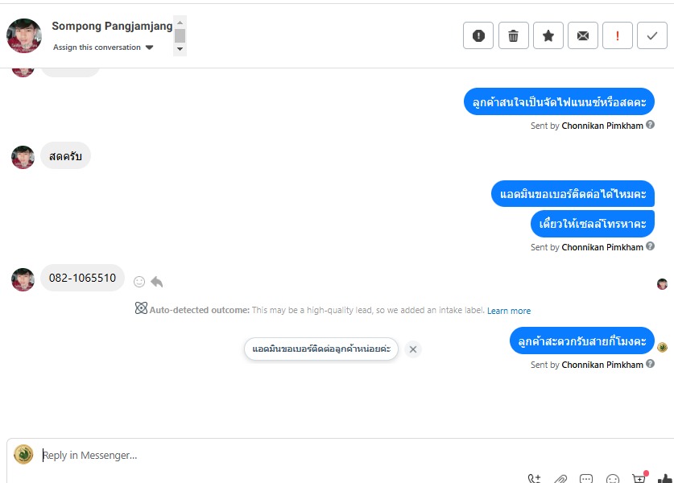The image size is (674, 483).
Task: Click the scrollbar down arrow beside name
Action: point(180,49)
